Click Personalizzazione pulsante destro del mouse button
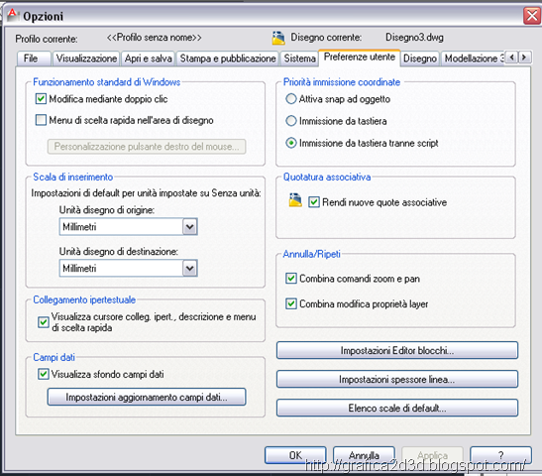Screen dimensions: 542x476 147,147
